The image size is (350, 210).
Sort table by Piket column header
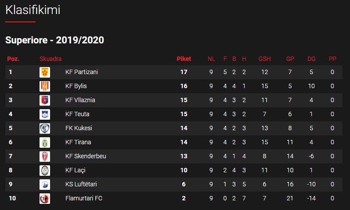(x=184, y=59)
